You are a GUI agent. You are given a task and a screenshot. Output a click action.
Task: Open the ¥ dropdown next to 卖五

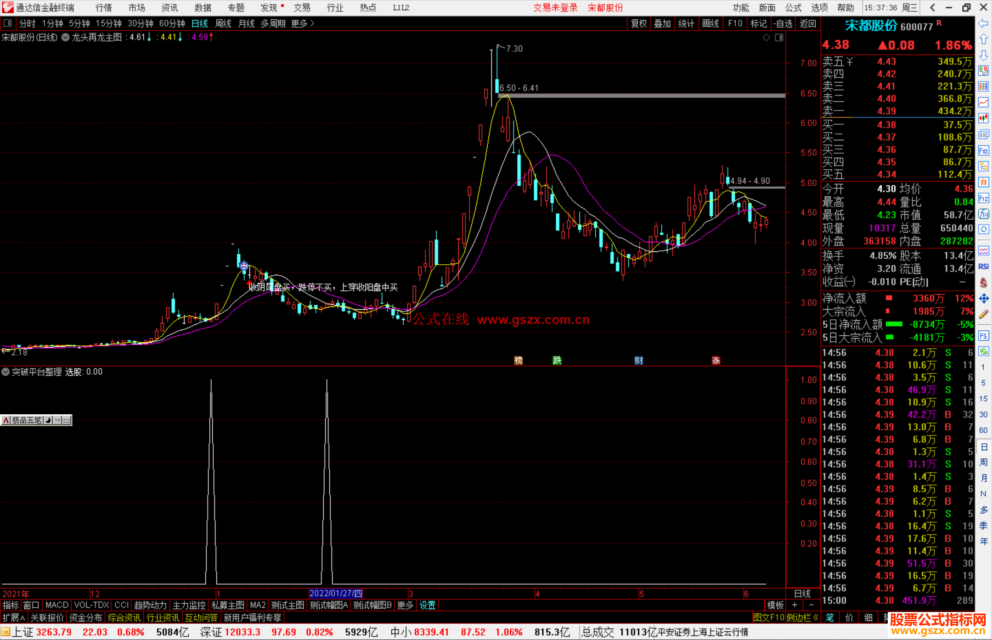(x=849, y=61)
